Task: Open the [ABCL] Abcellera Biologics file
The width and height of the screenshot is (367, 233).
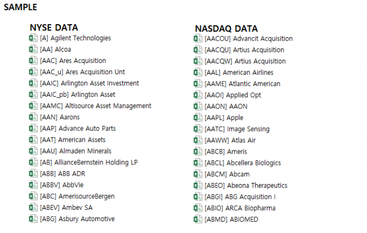Action: 243,163
